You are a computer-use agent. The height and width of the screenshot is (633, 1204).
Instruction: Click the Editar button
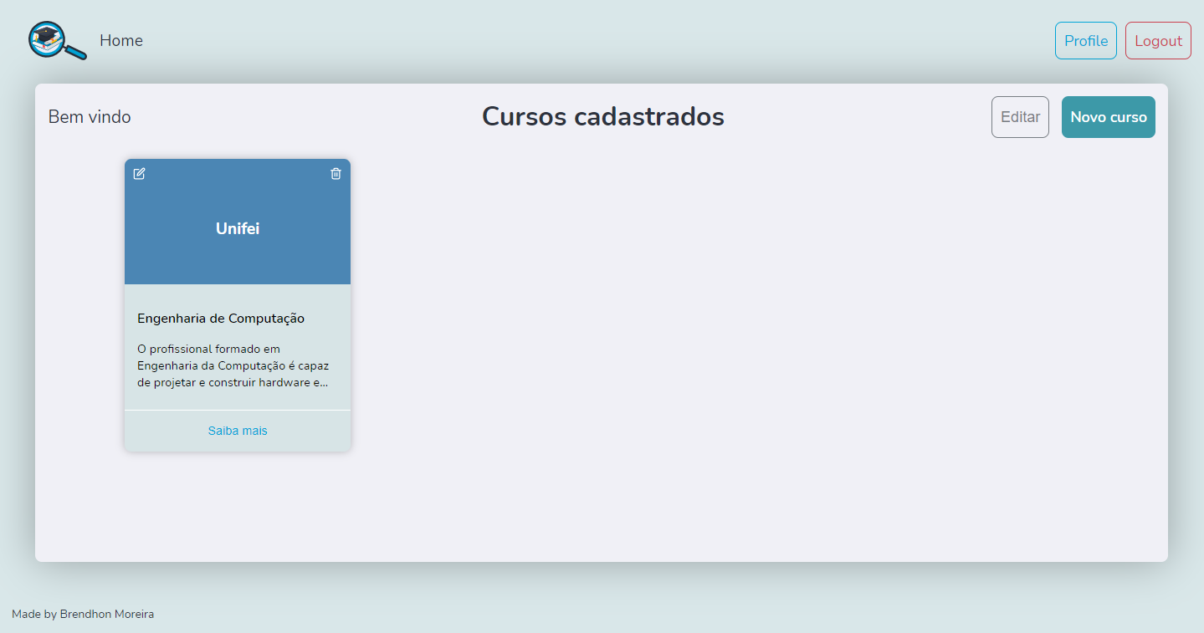1020,117
